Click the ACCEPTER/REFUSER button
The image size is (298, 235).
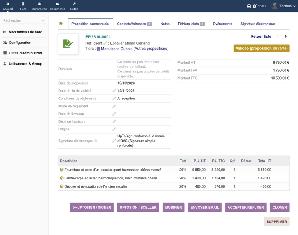coord(246,208)
